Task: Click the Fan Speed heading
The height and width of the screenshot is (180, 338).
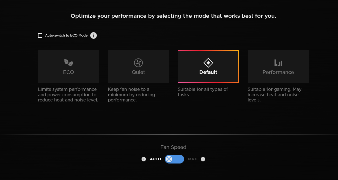Action: pyautogui.click(x=173, y=147)
